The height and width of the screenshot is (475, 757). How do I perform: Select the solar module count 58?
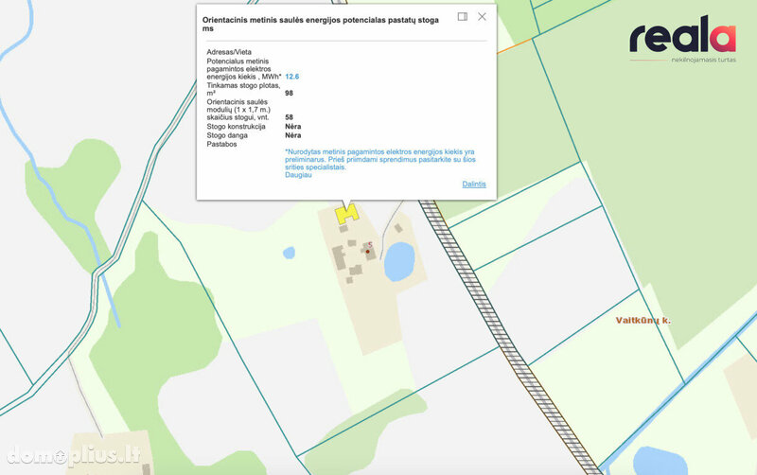[x=289, y=116]
